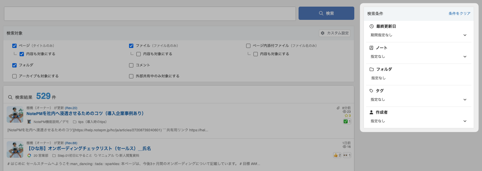This screenshot has height=171, width=482.
Task: Click the 529 件 result count
Action: click(46, 96)
